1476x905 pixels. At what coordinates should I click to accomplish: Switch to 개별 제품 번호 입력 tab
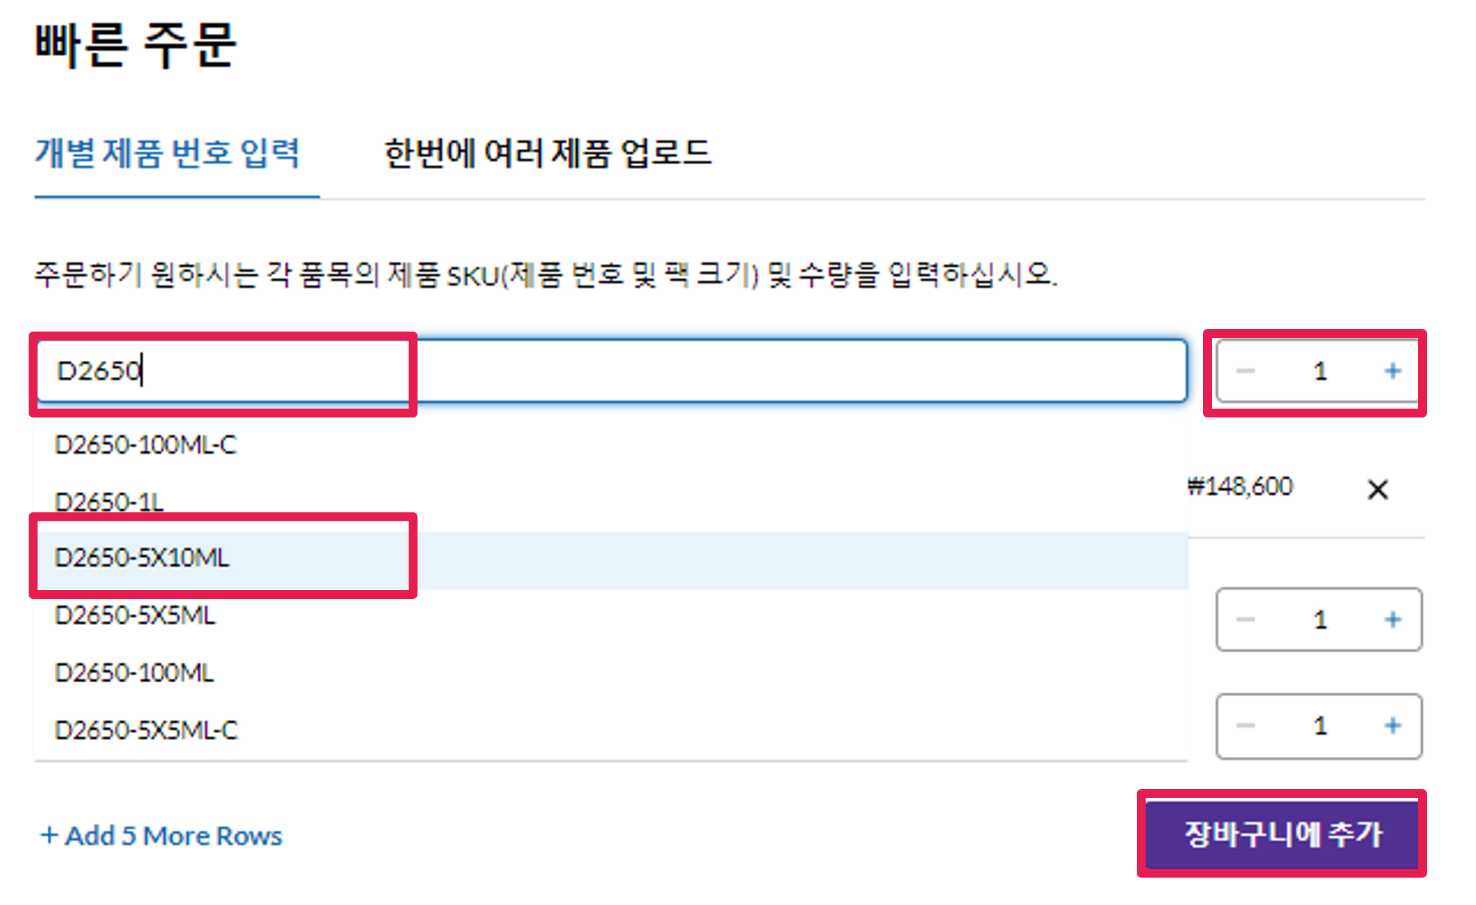(167, 153)
